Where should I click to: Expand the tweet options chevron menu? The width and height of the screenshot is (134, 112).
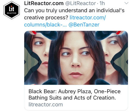tap(126, 3)
